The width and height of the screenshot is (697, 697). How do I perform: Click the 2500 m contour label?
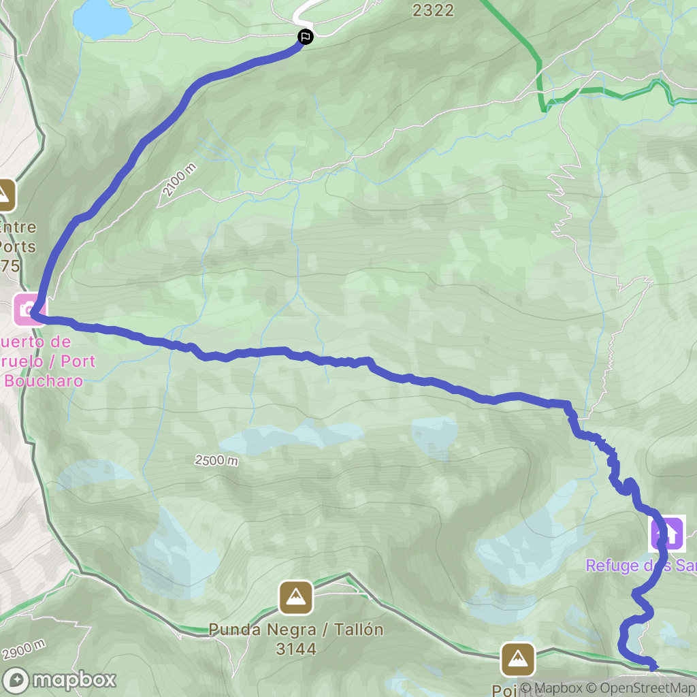click(x=216, y=460)
